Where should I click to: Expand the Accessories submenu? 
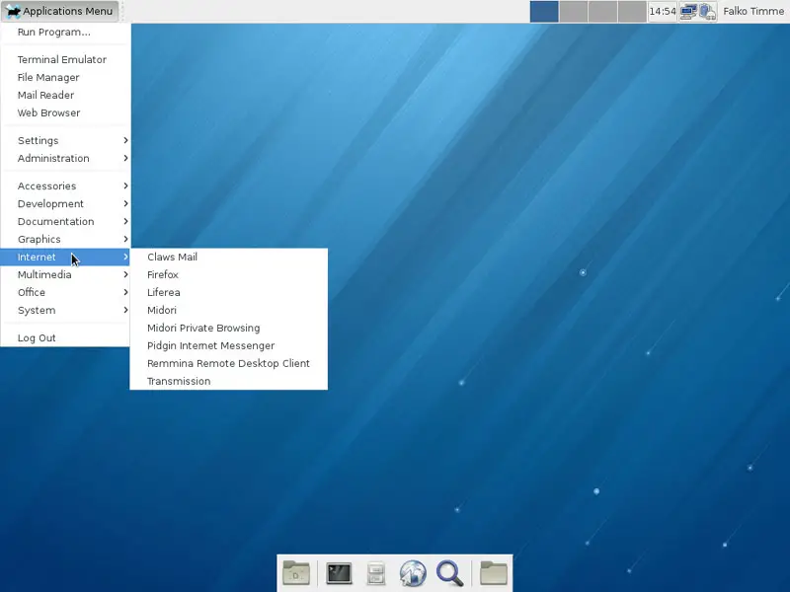click(65, 185)
